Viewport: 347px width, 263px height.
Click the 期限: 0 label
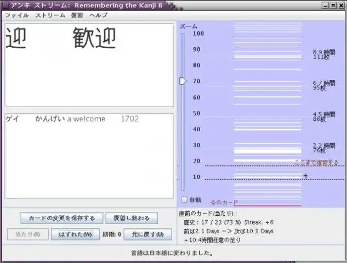click(x=112, y=234)
